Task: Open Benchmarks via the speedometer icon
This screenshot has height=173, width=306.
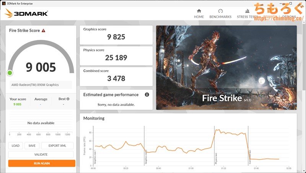Action: (x=220, y=11)
